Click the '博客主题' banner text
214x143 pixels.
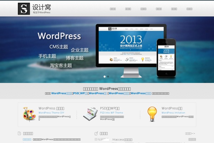coord(75,58)
